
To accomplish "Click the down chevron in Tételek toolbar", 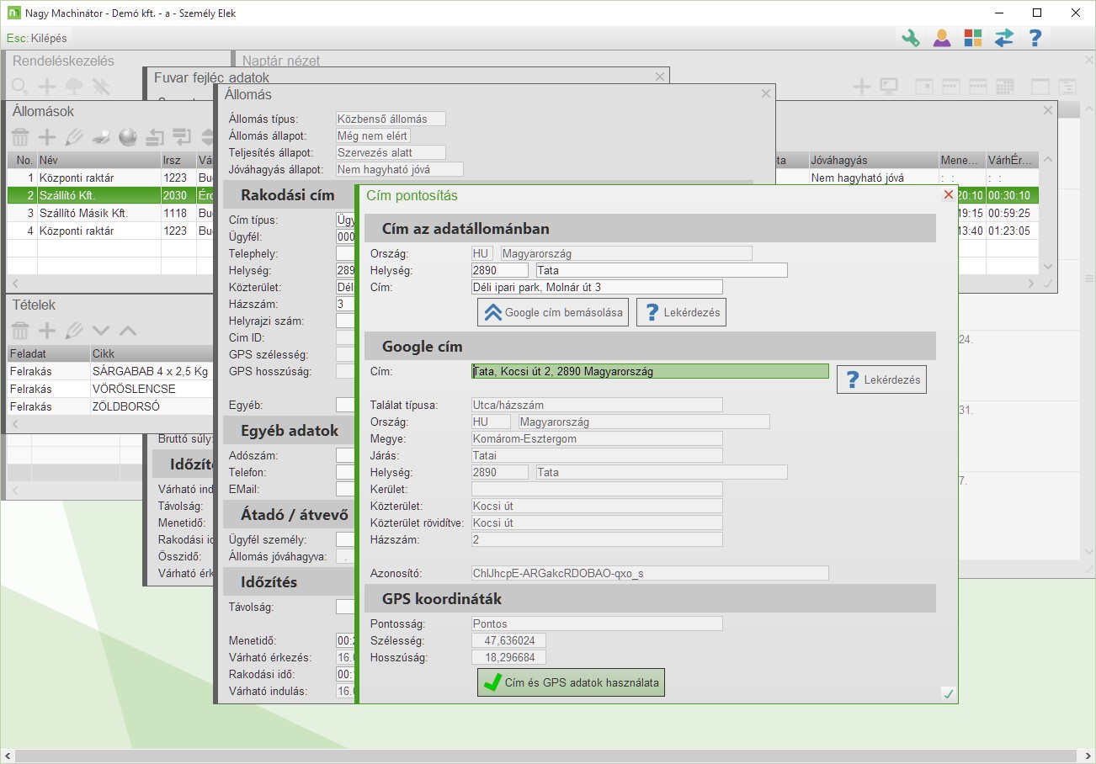I will 101,331.
